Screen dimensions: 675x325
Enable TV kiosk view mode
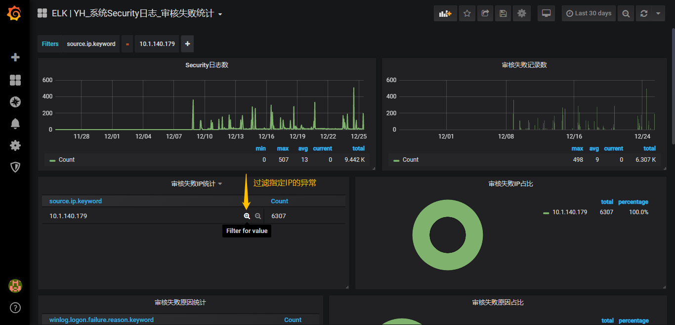[x=546, y=13]
